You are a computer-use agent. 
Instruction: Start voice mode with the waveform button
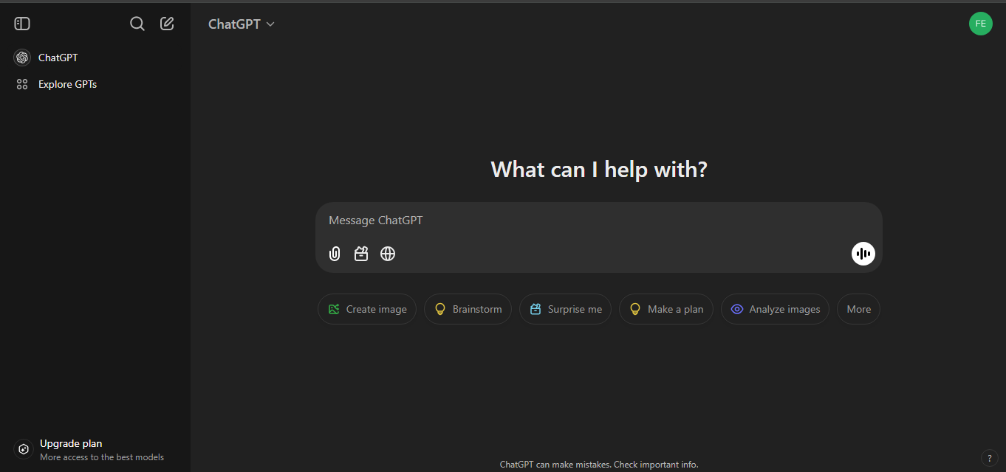click(x=863, y=254)
